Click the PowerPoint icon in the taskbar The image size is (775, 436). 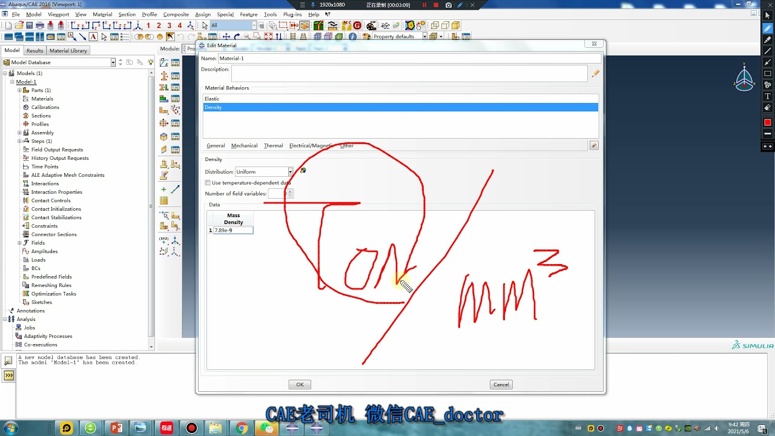[116, 428]
